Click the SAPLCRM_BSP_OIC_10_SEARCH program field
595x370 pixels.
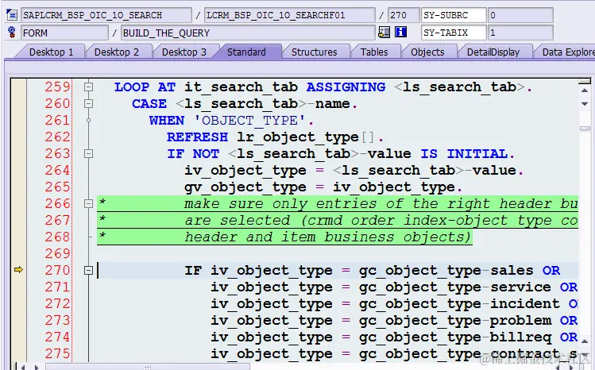tap(106, 15)
